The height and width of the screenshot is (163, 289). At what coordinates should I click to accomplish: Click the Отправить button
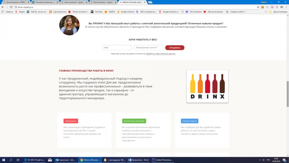174,48
